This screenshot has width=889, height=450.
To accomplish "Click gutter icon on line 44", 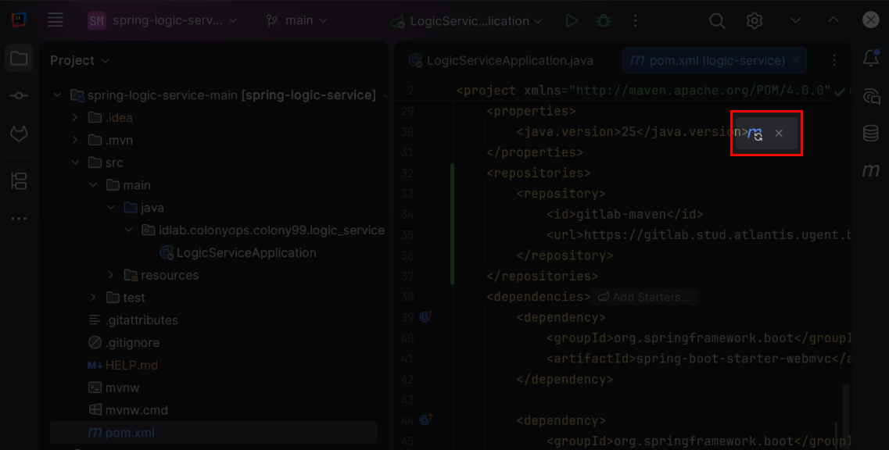I will 426,420.
